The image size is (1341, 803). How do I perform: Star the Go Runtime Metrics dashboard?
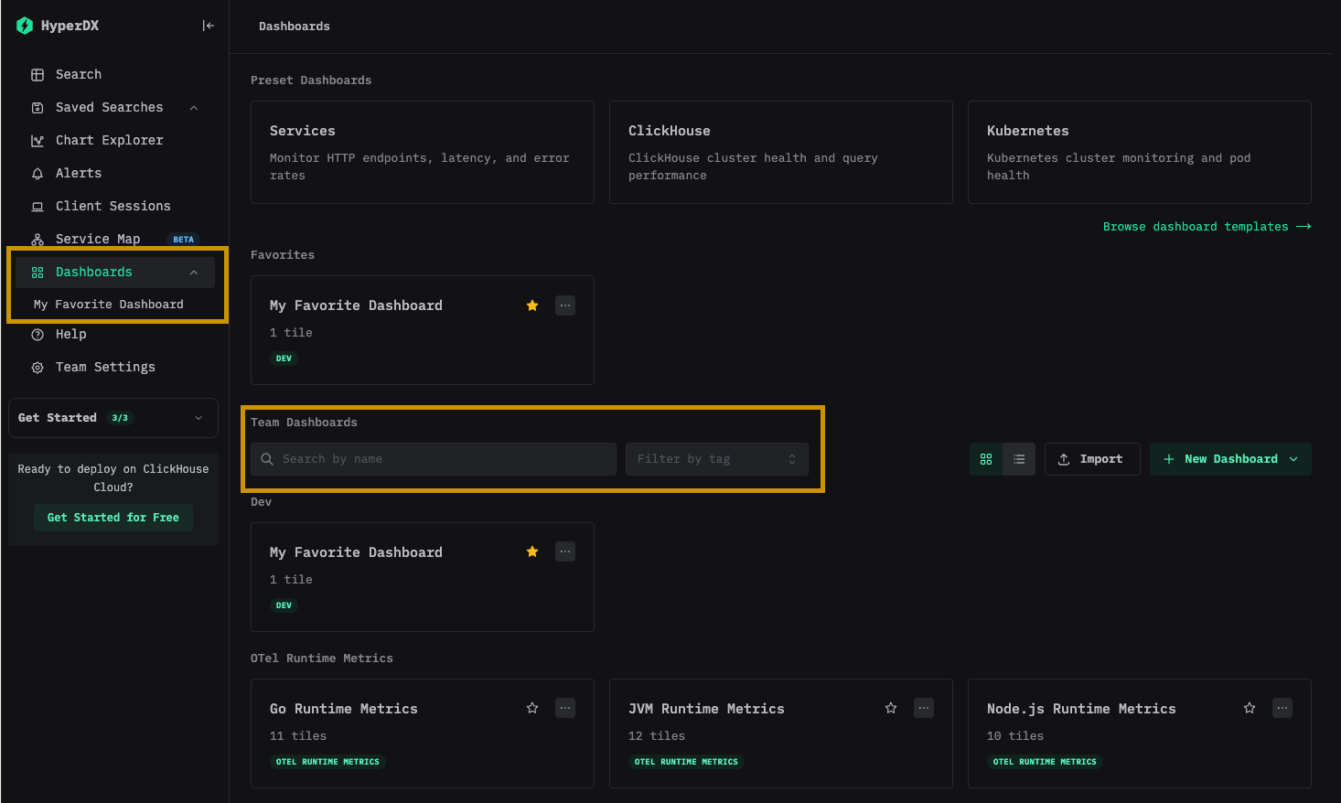pyautogui.click(x=531, y=707)
